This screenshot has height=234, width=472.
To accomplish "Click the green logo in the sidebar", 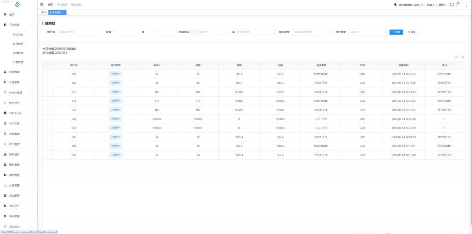I will pos(18,5).
